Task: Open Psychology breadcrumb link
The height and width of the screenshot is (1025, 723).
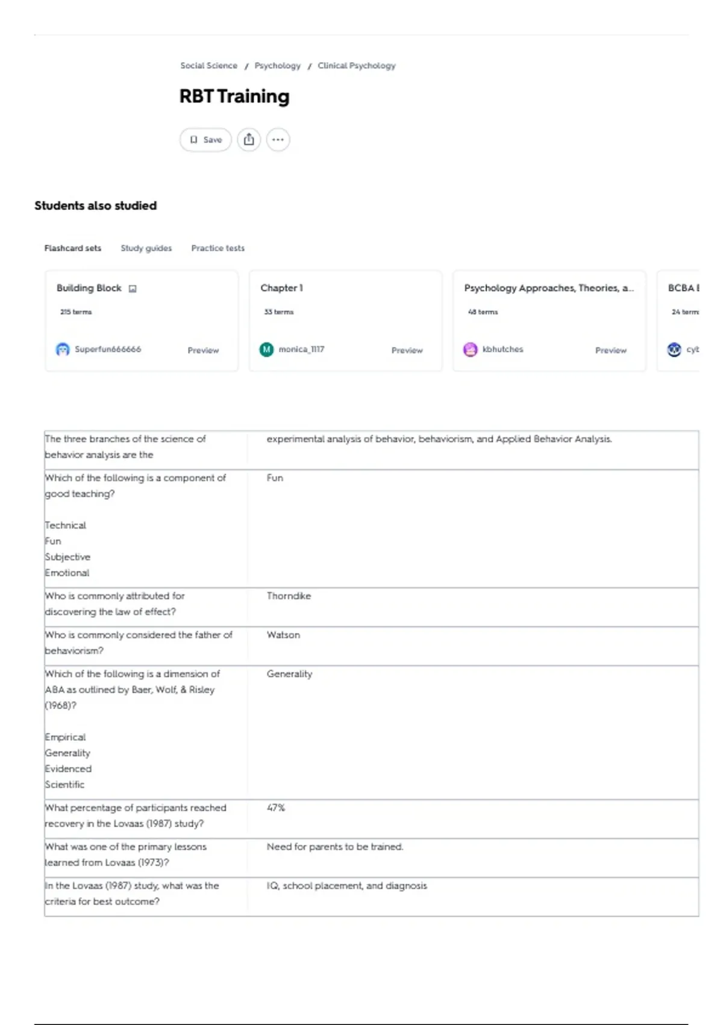Action: click(x=277, y=65)
